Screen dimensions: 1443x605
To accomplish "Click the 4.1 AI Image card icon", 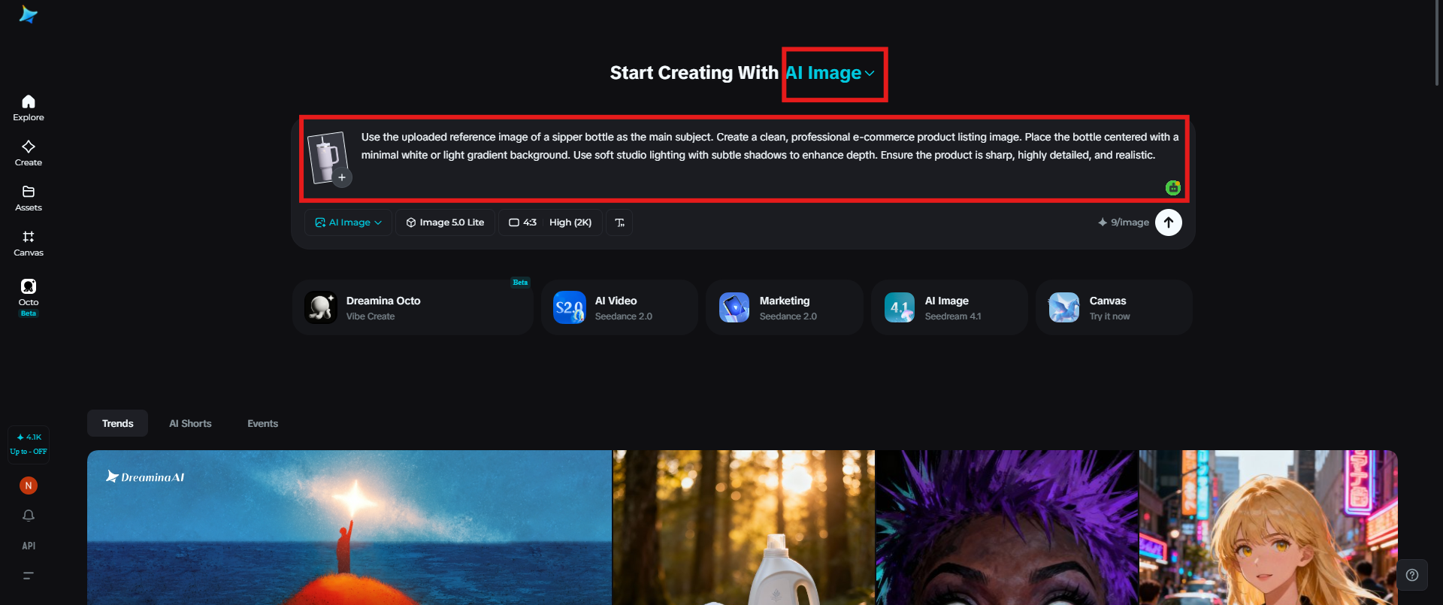I will tap(900, 307).
